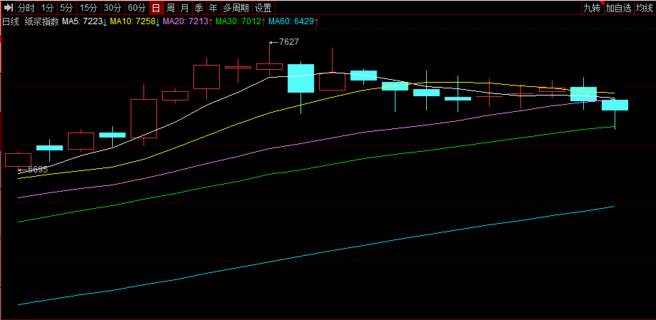Click the green MA30 line on the chart
656x320 pixels.
(316, 167)
